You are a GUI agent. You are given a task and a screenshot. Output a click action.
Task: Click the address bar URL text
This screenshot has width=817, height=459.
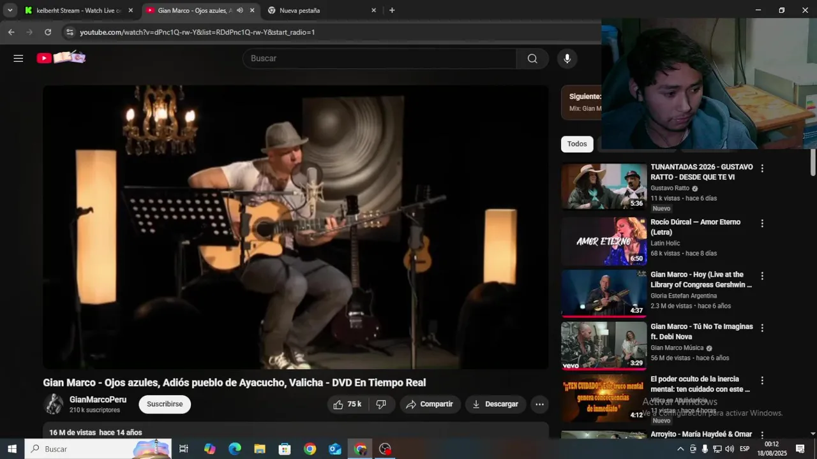click(x=197, y=32)
